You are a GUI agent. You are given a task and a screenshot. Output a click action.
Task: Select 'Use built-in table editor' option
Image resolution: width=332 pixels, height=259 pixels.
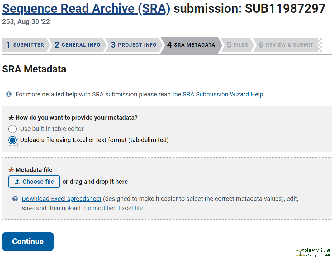[x=12, y=129]
